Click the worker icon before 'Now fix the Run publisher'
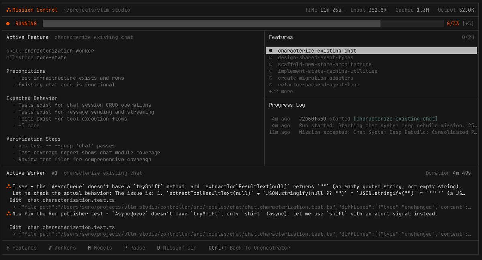The width and height of the screenshot is (482, 260). 8,214
